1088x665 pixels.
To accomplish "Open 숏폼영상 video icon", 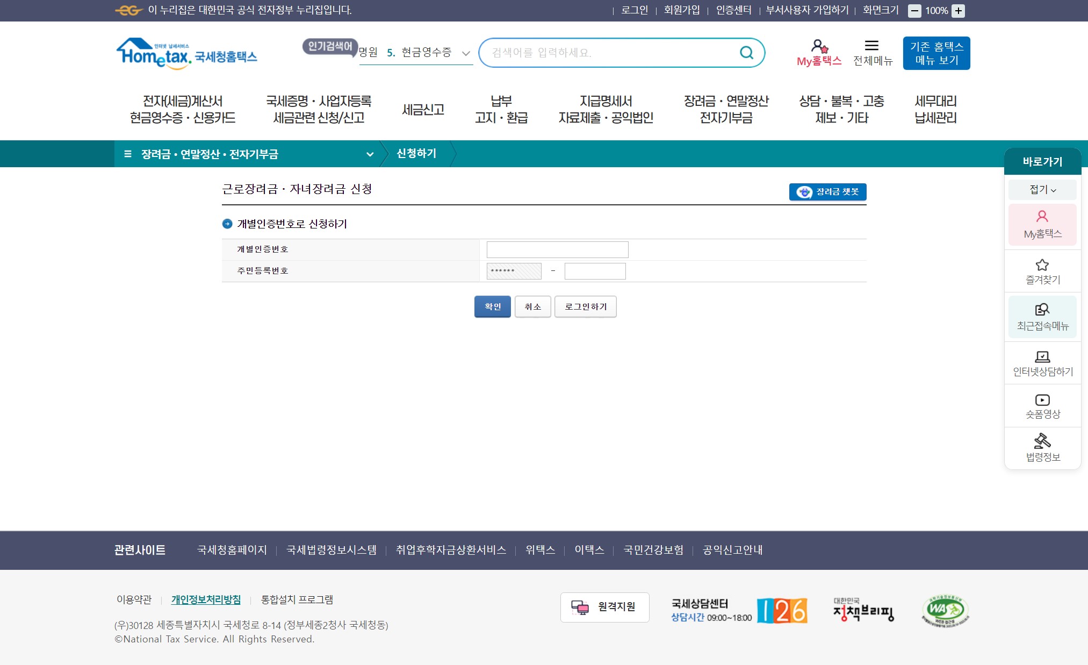I will point(1042,406).
